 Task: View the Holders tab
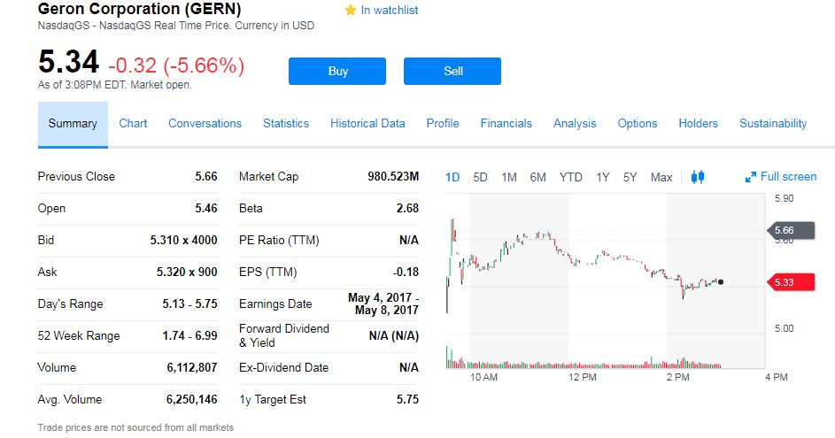point(698,124)
